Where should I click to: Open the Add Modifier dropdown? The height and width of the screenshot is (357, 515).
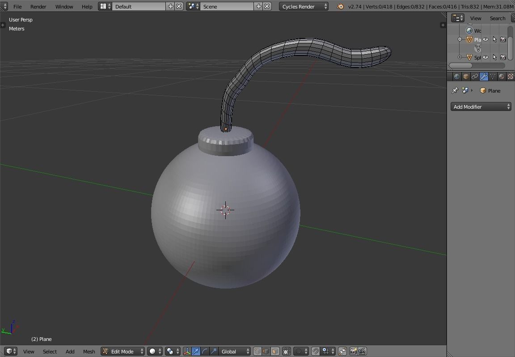point(481,106)
